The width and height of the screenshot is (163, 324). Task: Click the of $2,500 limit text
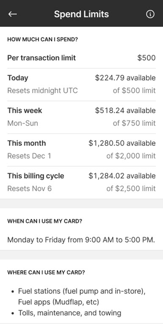coord(131,188)
